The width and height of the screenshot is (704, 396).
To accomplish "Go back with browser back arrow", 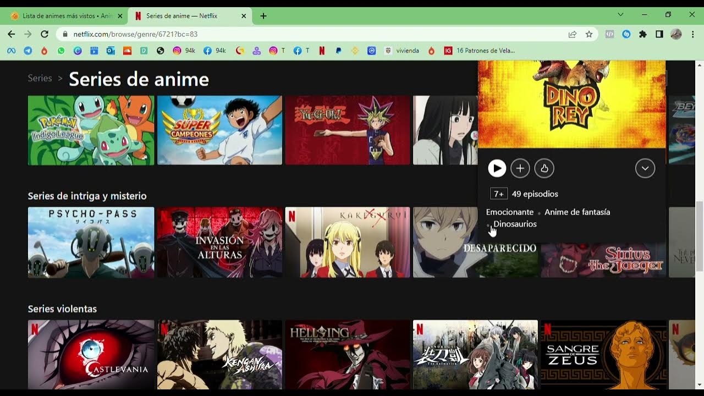I will [x=11, y=34].
